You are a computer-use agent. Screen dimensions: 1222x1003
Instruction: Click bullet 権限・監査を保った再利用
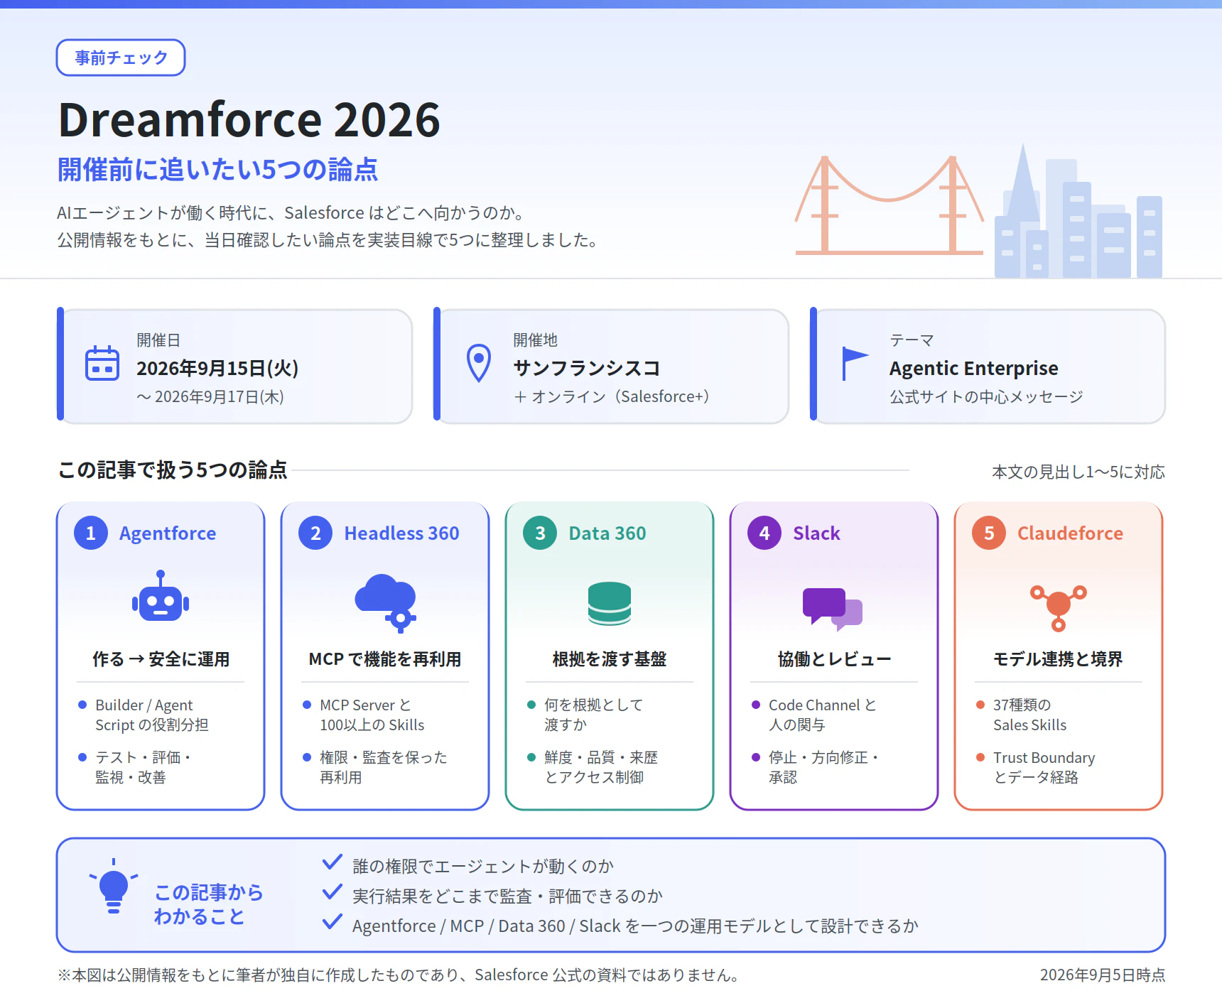click(384, 767)
